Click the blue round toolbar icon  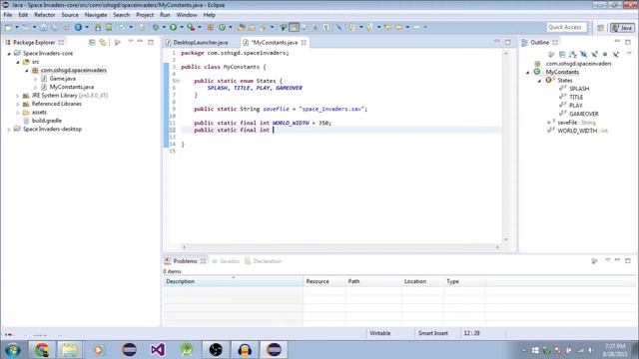click(78, 27)
